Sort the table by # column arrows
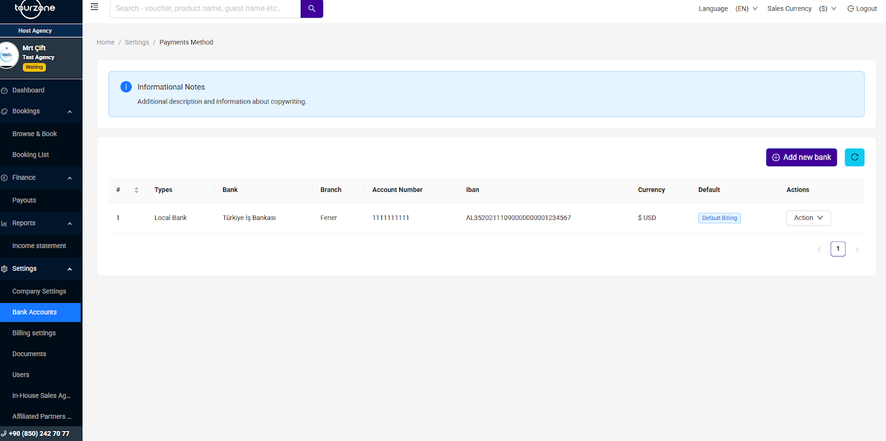The height and width of the screenshot is (441, 886). [x=136, y=190]
